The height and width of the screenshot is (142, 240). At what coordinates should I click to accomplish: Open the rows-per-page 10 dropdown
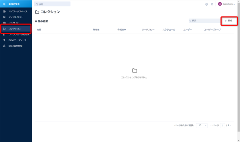point(202,126)
